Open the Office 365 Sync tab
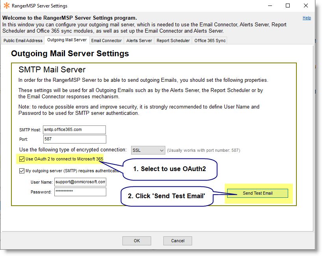The height and width of the screenshot is (256, 322). (x=210, y=41)
